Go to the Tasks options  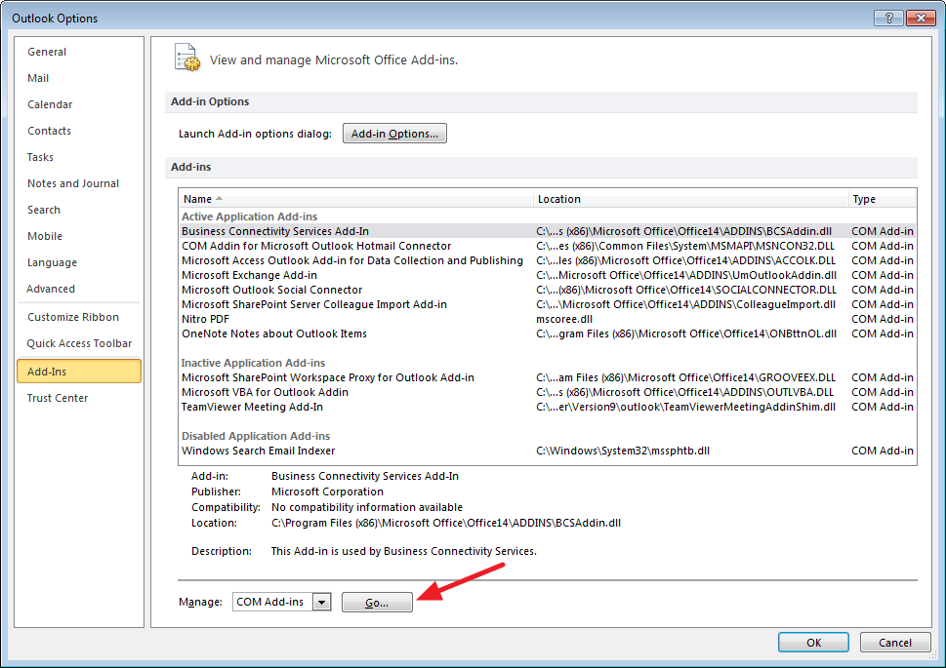(x=79, y=157)
